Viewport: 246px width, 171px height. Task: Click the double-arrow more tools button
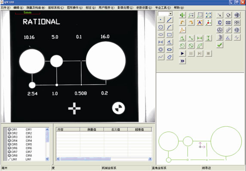[x=182, y=61]
